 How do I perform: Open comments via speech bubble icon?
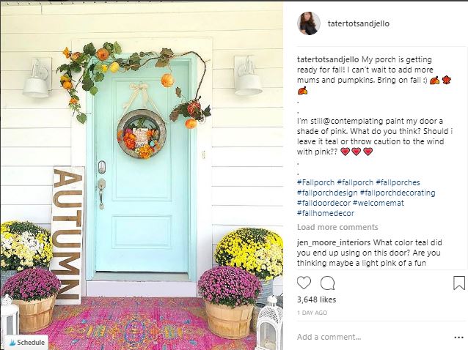(x=327, y=283)
